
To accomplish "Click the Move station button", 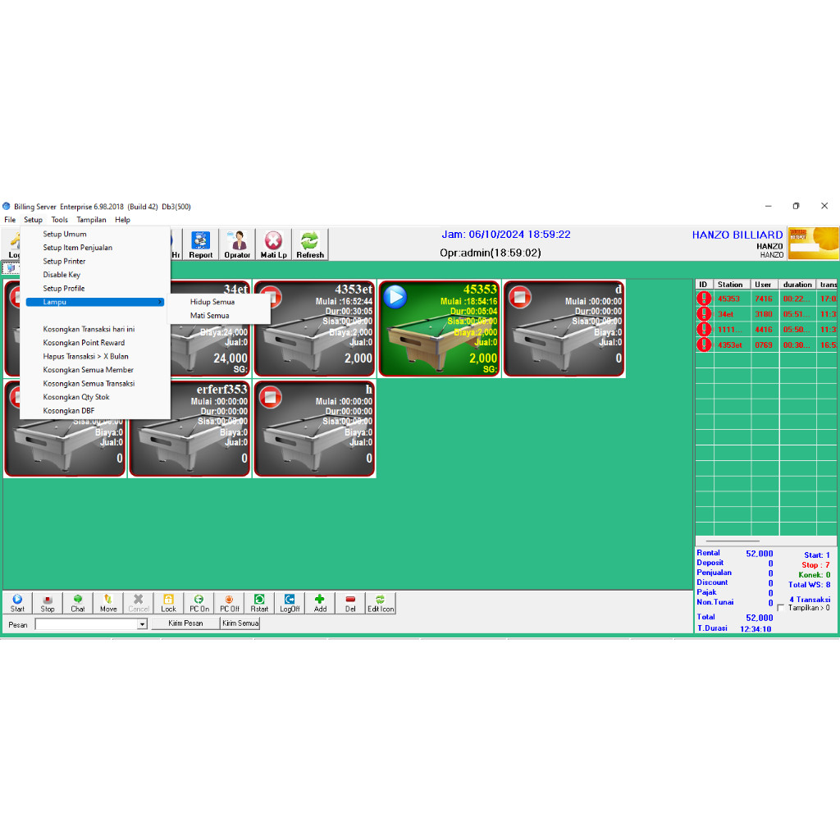I will point(108,603).
